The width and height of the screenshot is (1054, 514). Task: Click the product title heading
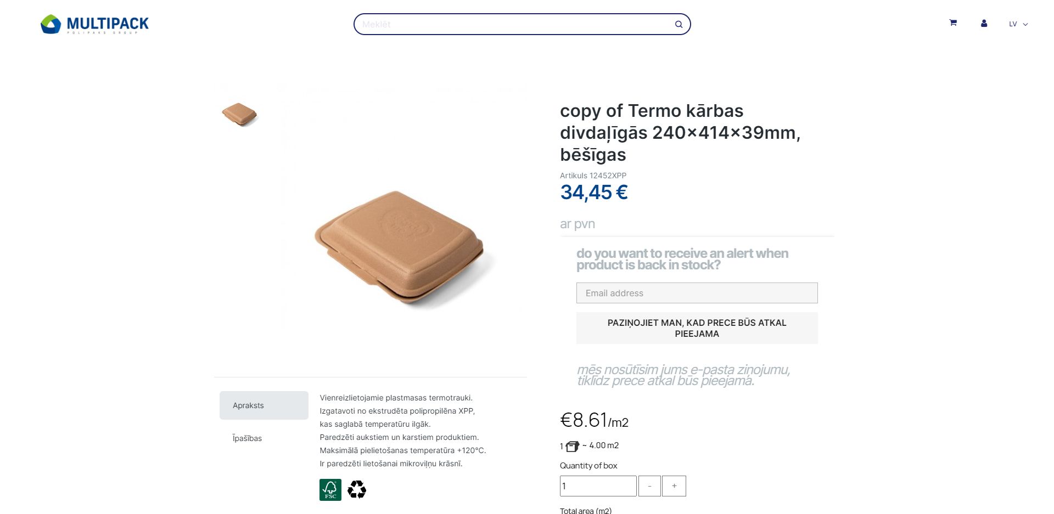[680, 132]
